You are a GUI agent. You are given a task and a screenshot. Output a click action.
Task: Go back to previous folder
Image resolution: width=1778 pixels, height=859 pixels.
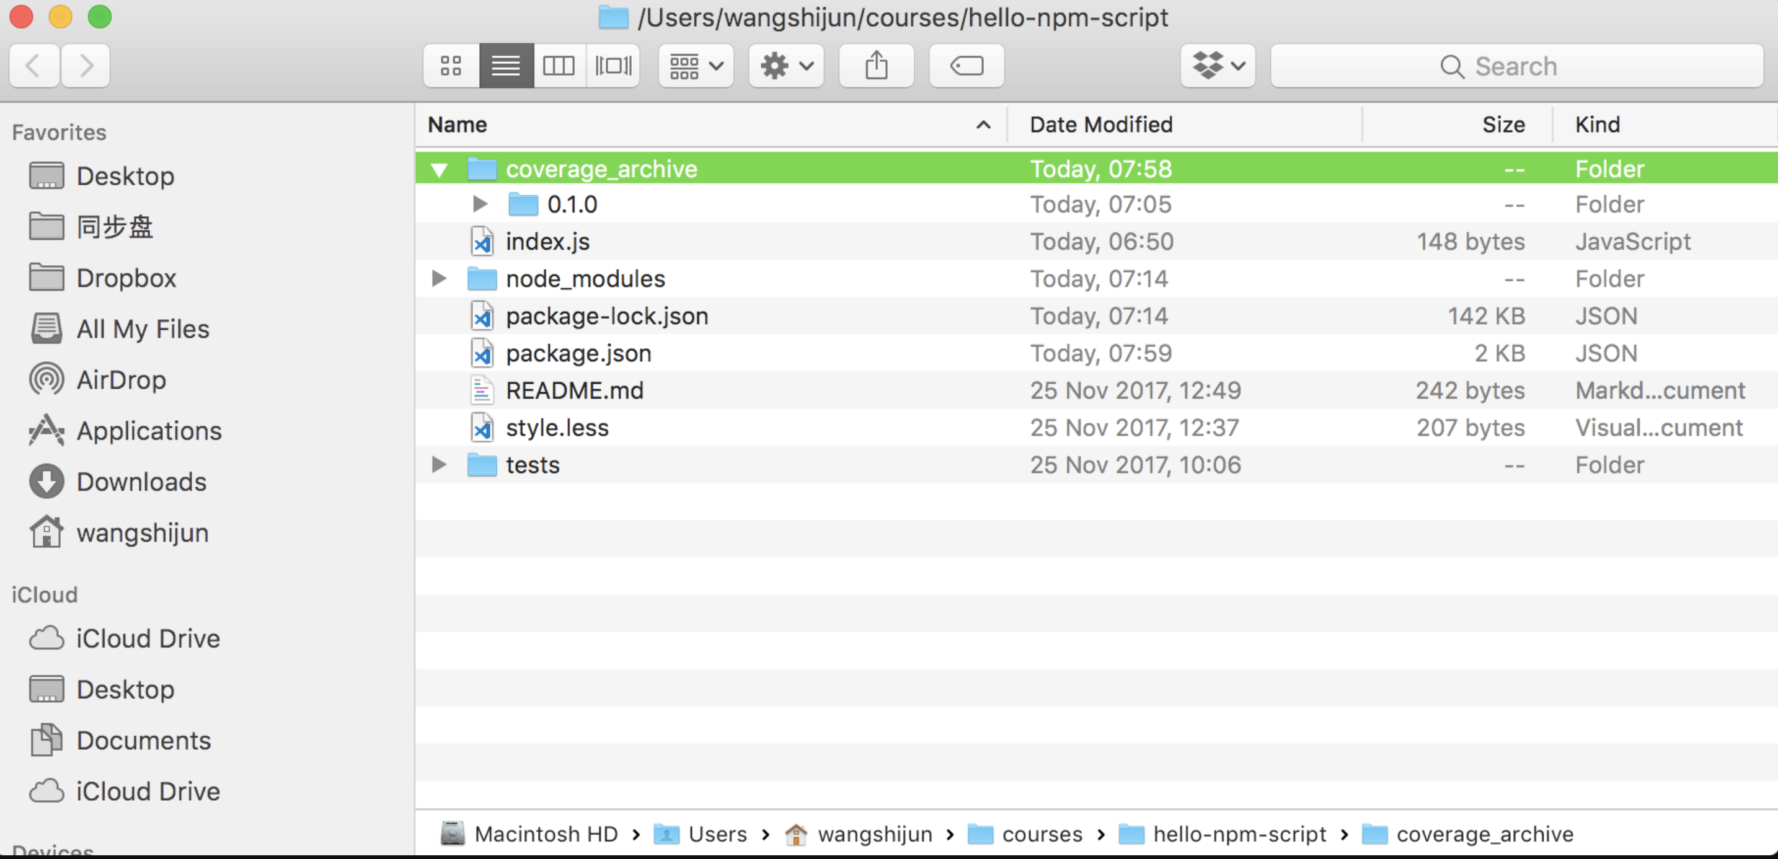pyautogui.click(x=33, y=66)
